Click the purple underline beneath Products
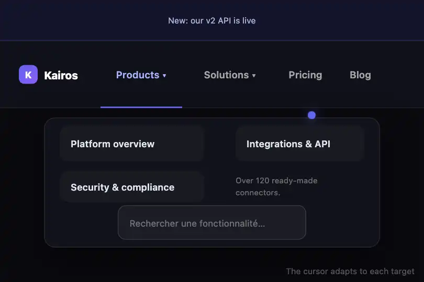424x282 pixels. click(141, 107)
